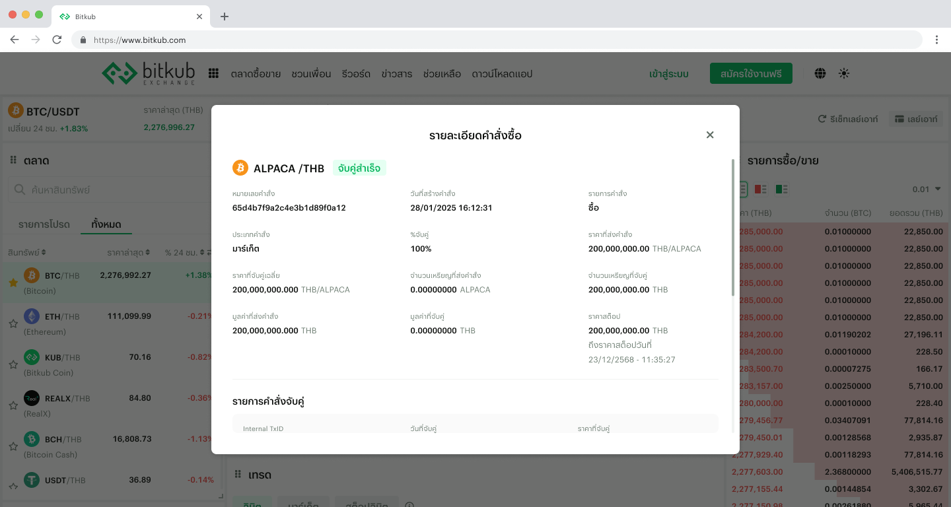This screenshot has width=951, height=507.
Task: Open ดาวน์โหลดแอป menu item
Action: coord(502,74)
